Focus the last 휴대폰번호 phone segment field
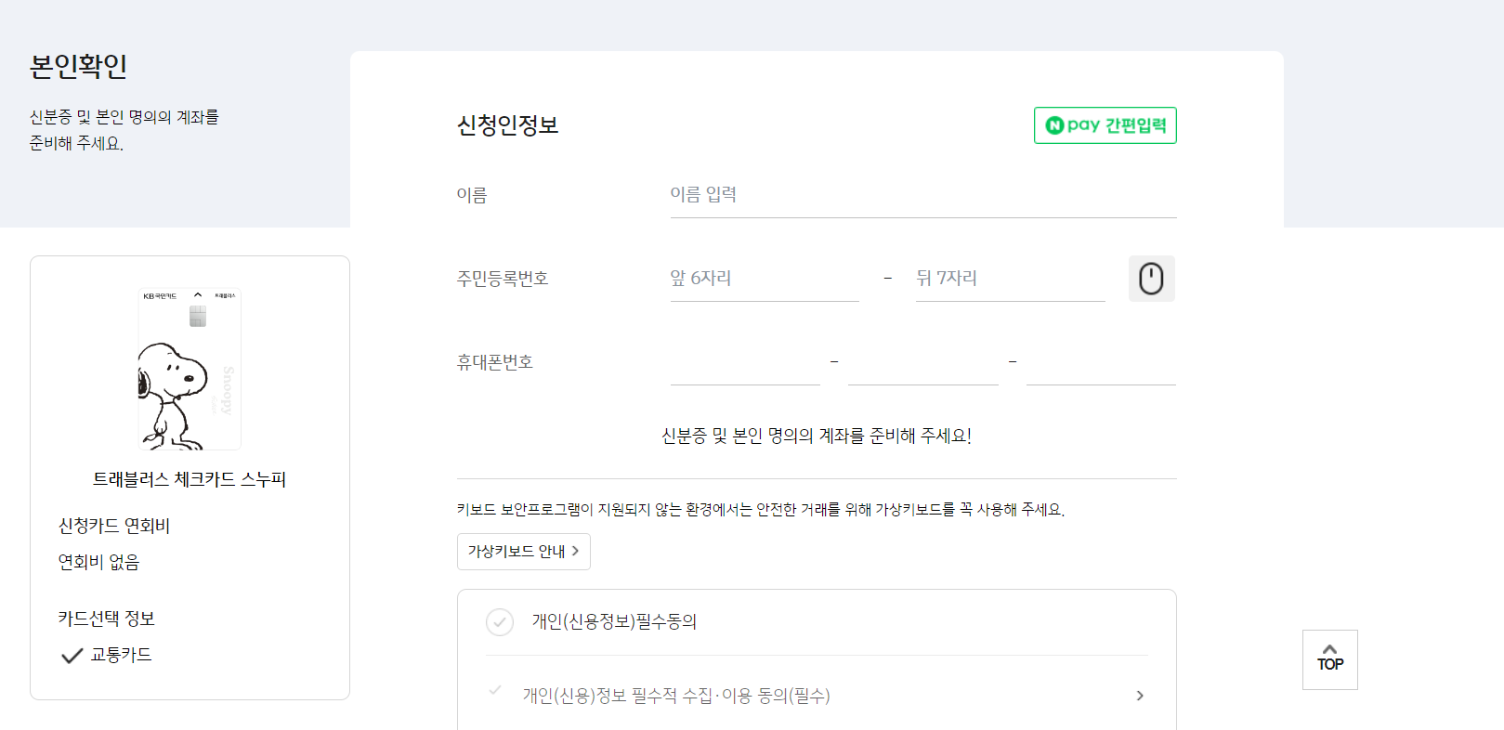Screen dimensions: 1504x730 click(1101, 362)
